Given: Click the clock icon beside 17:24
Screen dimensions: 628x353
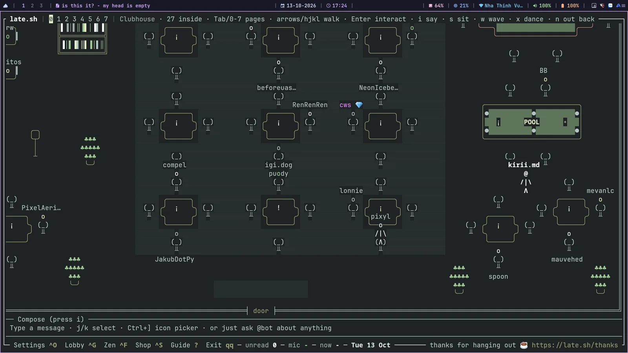Looking at the screenshot, I should click(329, 5).
